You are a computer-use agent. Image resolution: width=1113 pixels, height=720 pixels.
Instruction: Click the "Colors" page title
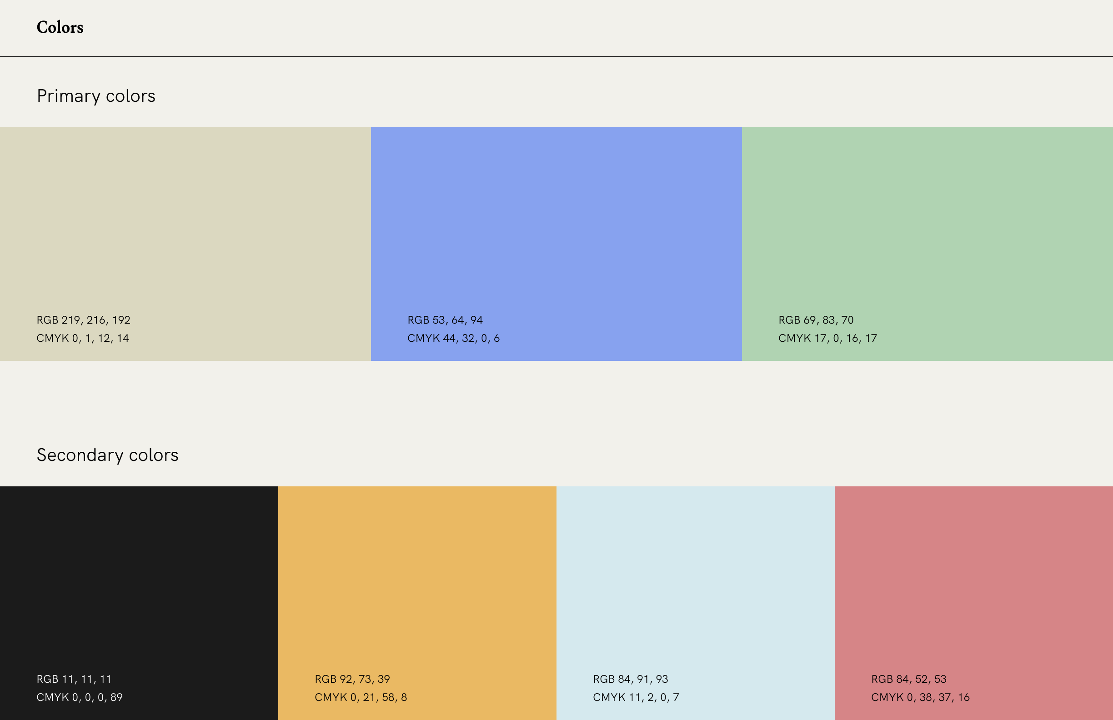(x=60, y=27)
